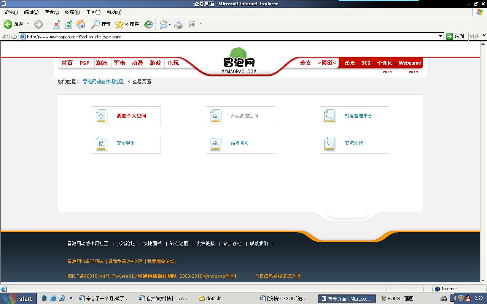
Task: Select the 军事 navigation tab
Action: tap(119, 63)
